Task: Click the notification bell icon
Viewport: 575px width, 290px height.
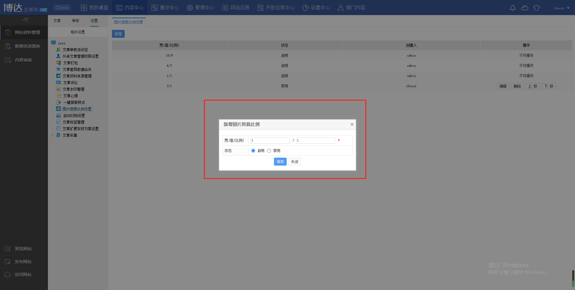Action: [512, 8]
